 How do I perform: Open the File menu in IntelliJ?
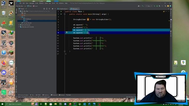click(20, 3)
